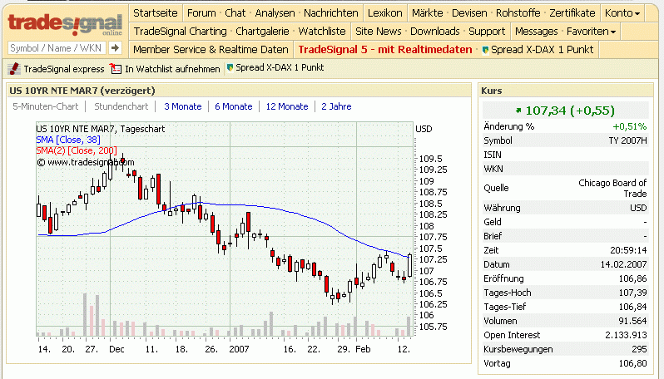Click the green price-up arrow icon

[518, 111]
